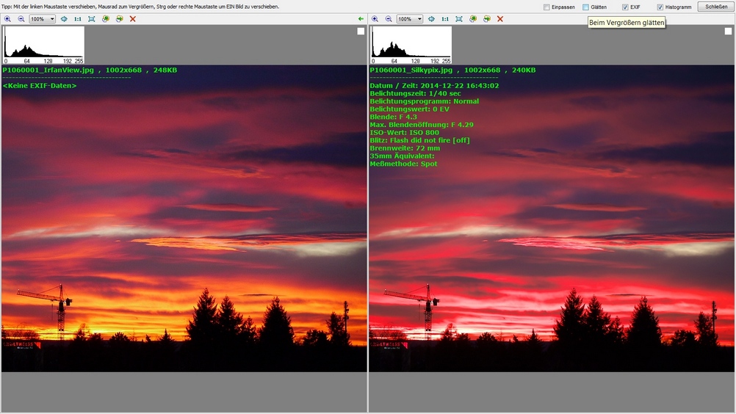Click left pane crosshair fit icon
This screenshot has height=414, width=736.
coord(64,19)
